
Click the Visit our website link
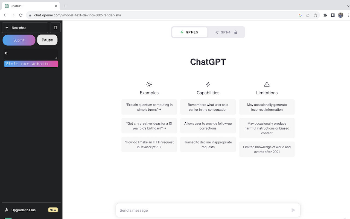31,64
